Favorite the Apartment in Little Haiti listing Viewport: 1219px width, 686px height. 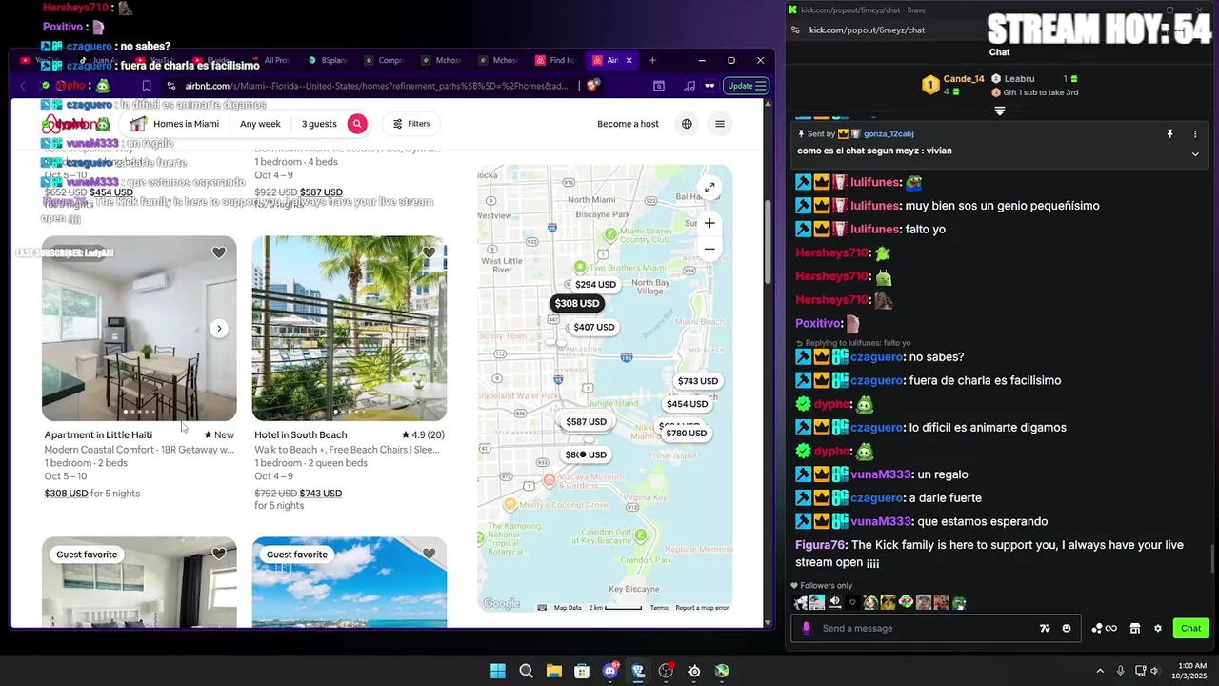[218, 252]
